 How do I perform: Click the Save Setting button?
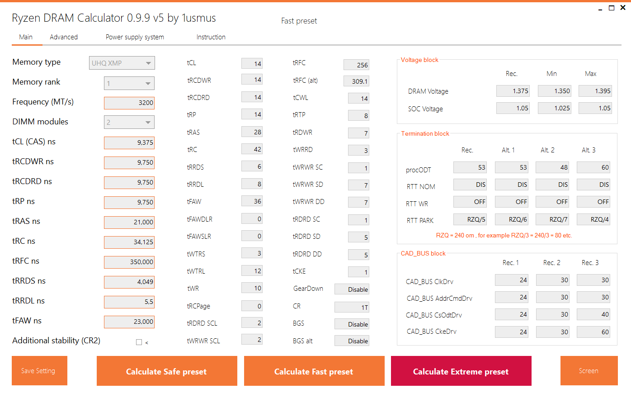coord(39,371)
